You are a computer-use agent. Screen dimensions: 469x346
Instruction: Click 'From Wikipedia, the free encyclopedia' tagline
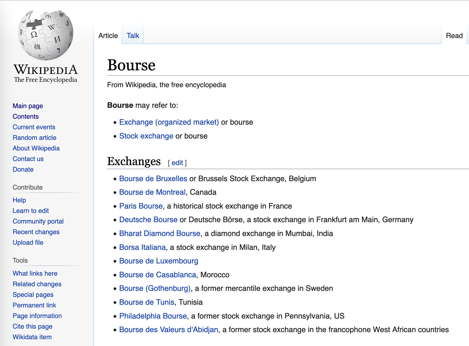[x=167, y=85]
